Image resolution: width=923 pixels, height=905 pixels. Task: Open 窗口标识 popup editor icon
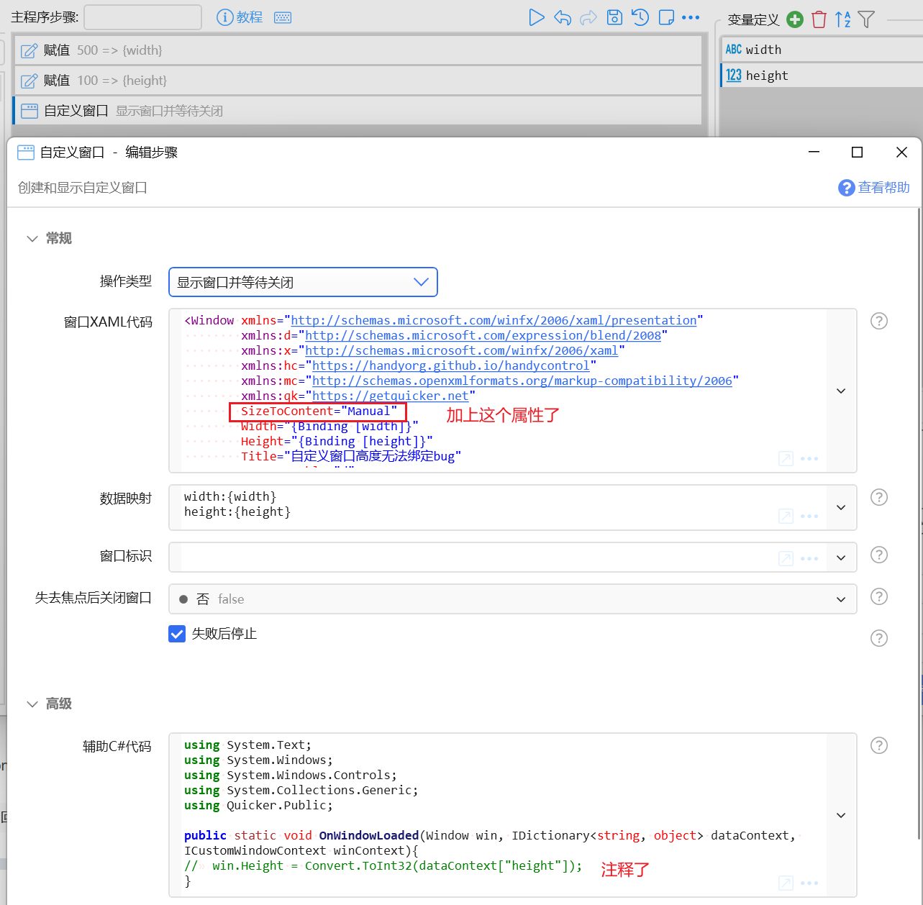(x=786, y=558)
